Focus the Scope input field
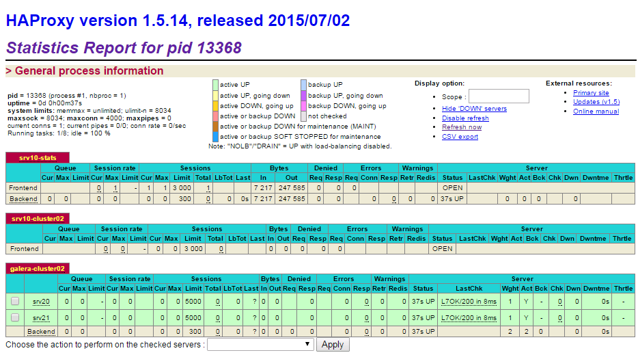638x355 pixels. [499, 96]
